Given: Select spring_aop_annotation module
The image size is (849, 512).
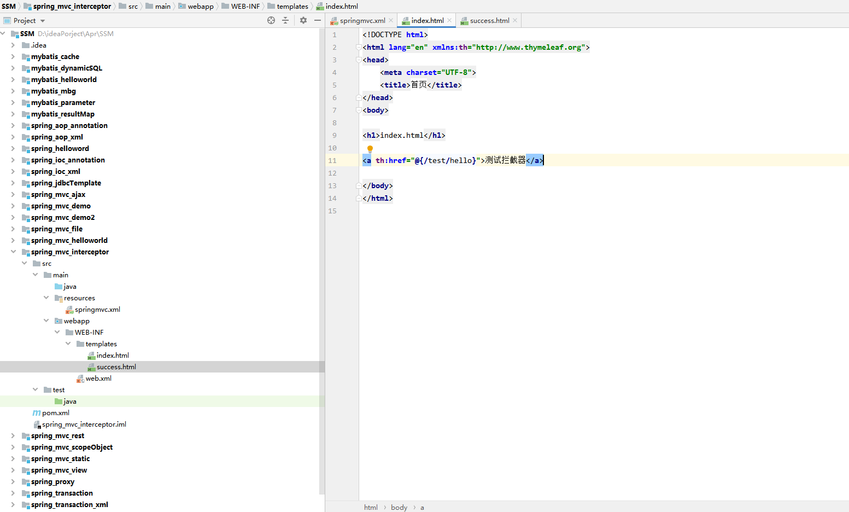Looking at the screenshot, I should (x=69, y=126).
